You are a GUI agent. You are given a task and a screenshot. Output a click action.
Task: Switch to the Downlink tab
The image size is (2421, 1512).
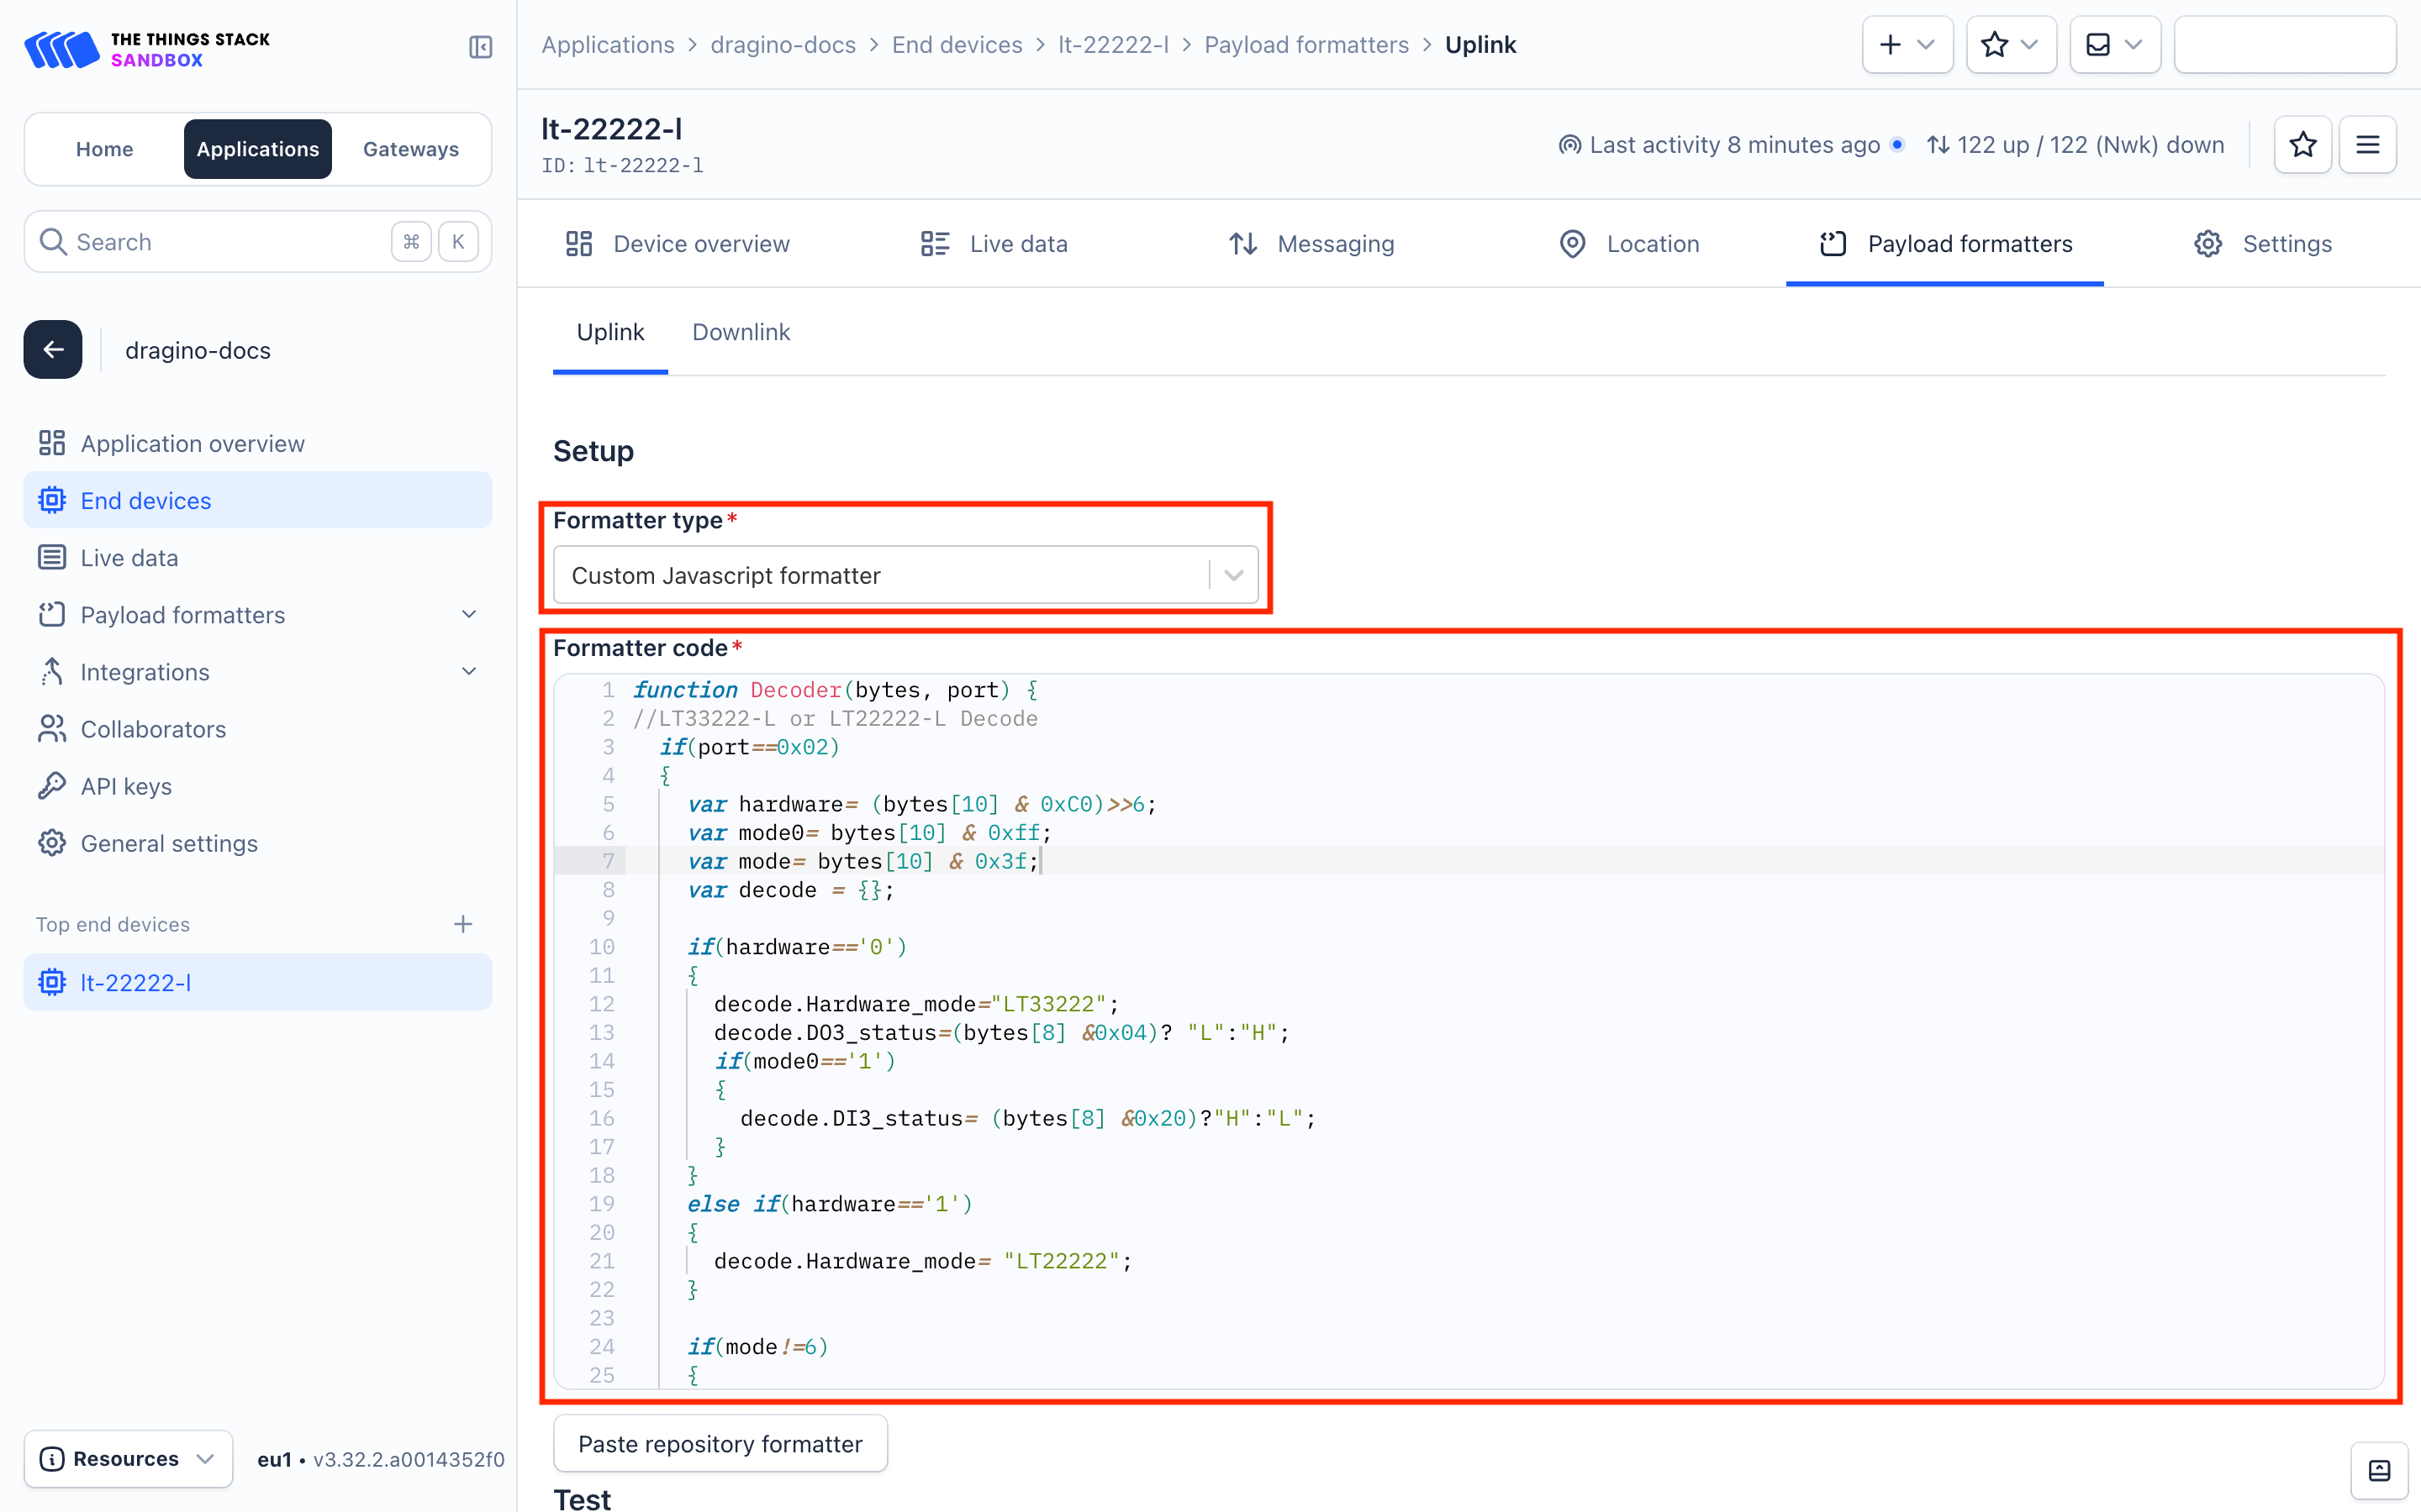[x=741, y=331]
